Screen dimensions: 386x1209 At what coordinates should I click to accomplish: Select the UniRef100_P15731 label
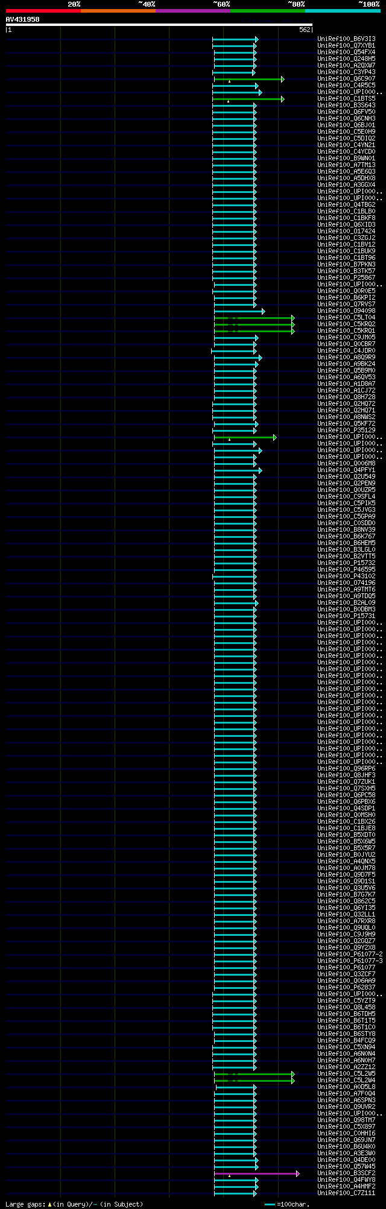click(x=346, y=616)
